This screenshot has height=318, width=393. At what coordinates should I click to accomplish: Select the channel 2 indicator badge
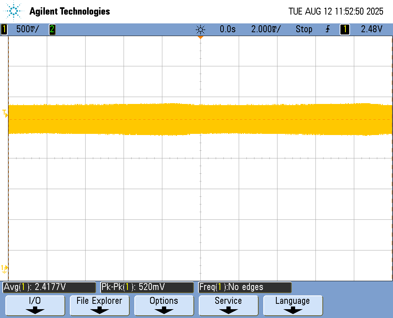click(52, 29)
